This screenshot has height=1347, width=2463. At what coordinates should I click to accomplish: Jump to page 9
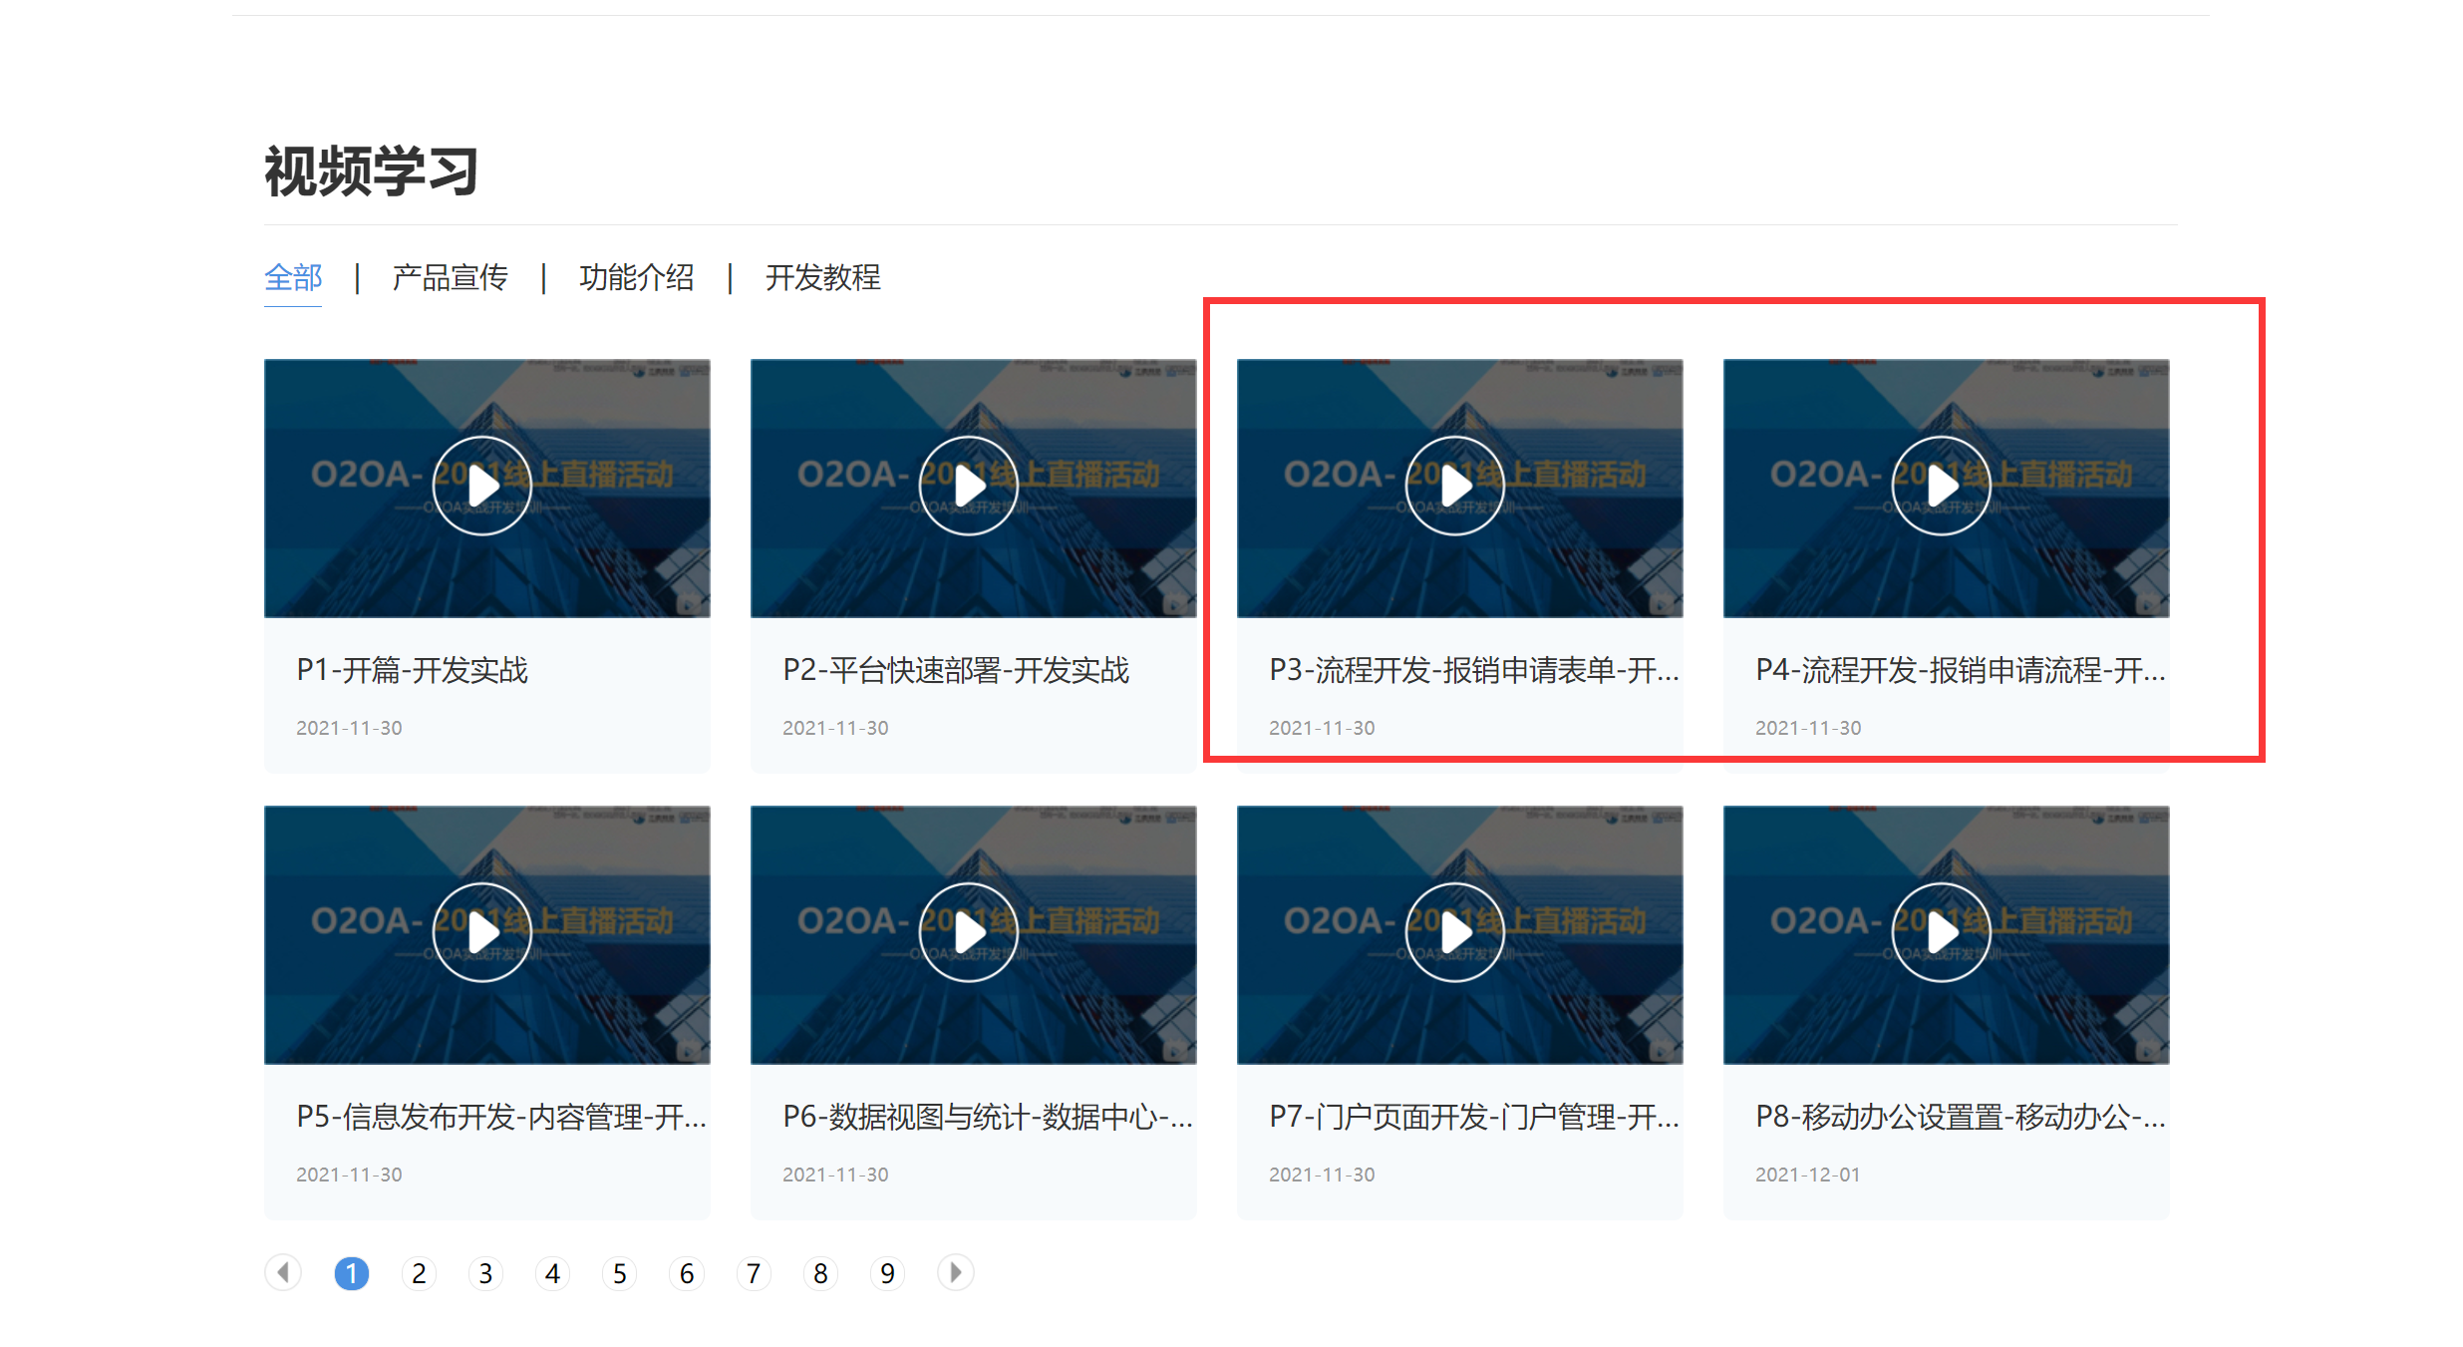point(887,1273)
